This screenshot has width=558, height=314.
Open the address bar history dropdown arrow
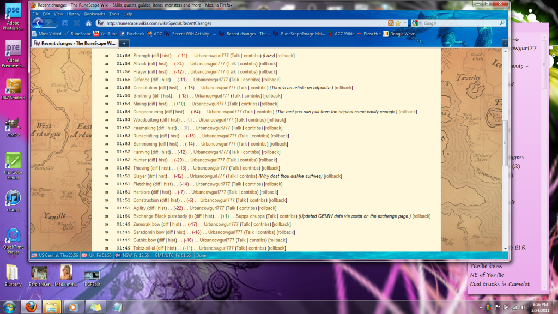(405, 23)
